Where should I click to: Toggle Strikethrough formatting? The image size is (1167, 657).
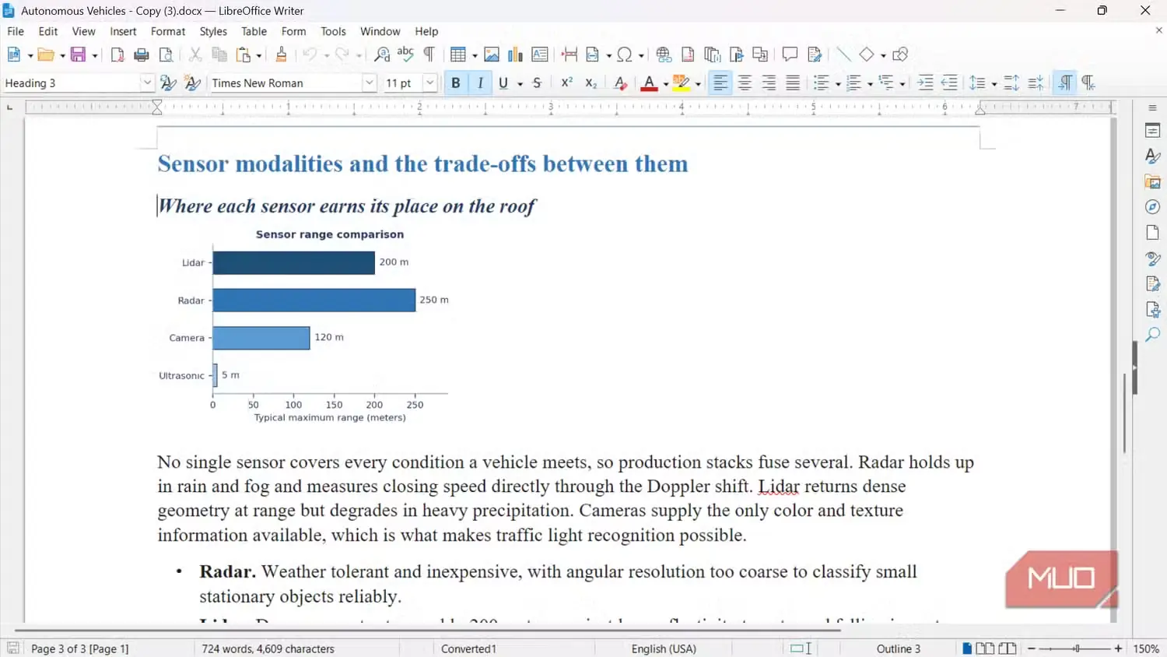click(x=537, y=83)
